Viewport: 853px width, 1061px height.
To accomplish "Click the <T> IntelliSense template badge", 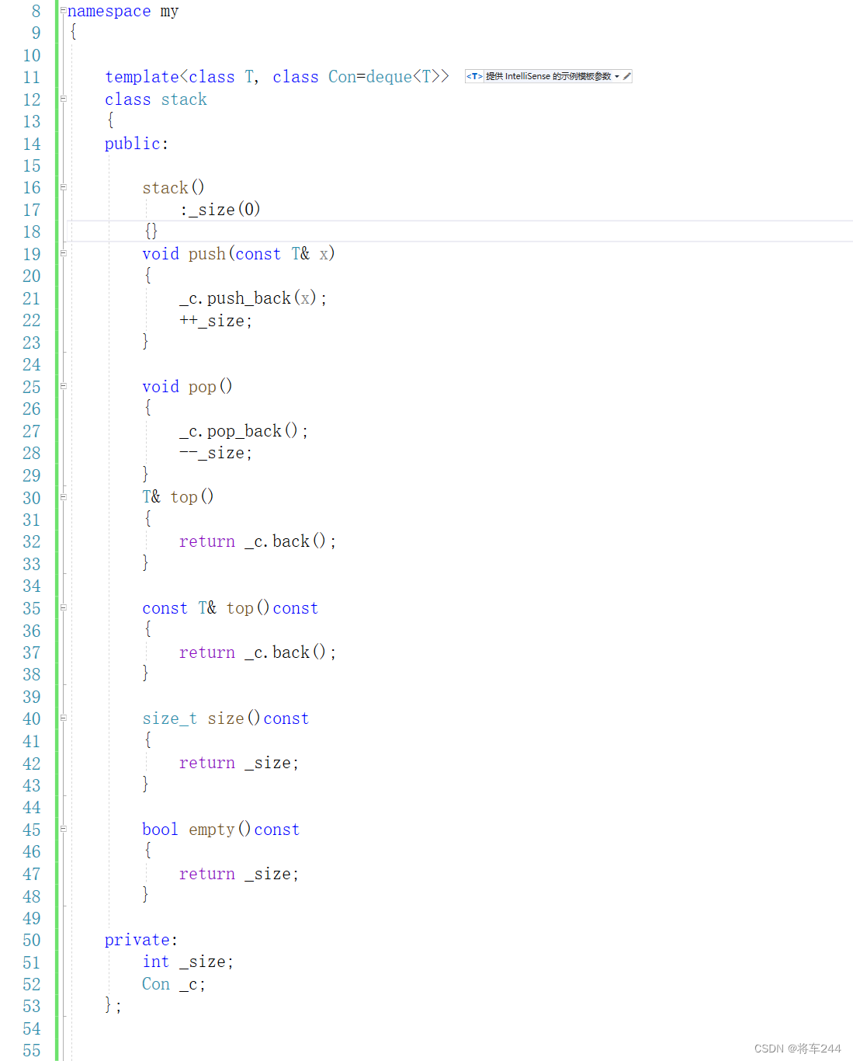I will tap(474, 76).
